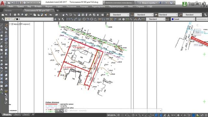Select the Erase tool in the Modify toolbar
This screenshot has width=208, height=117.
click(x=6, y=25)
